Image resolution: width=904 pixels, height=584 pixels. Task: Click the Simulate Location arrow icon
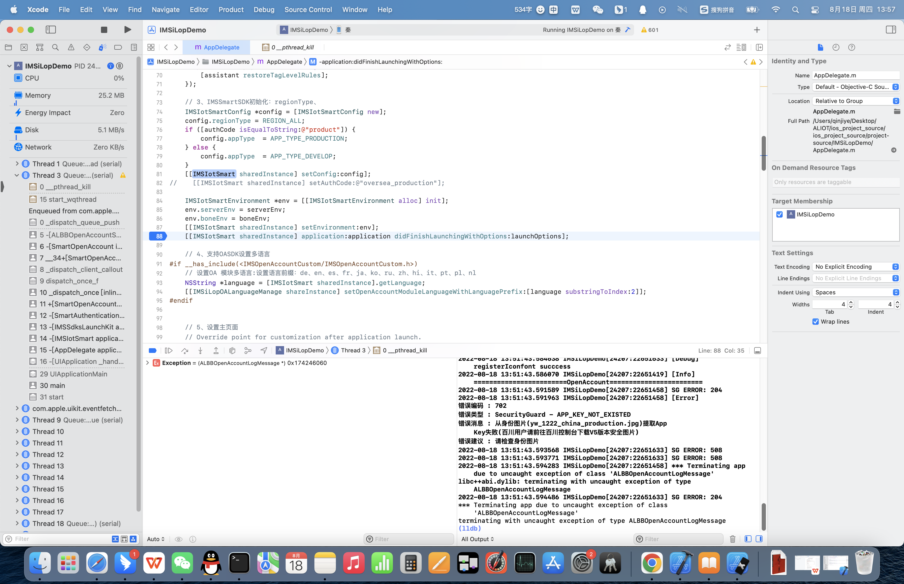coord(264,351)
